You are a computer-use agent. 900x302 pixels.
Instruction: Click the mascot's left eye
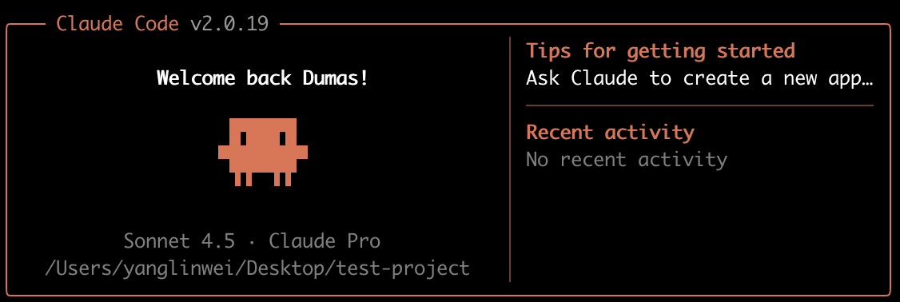tap(243, 138)
